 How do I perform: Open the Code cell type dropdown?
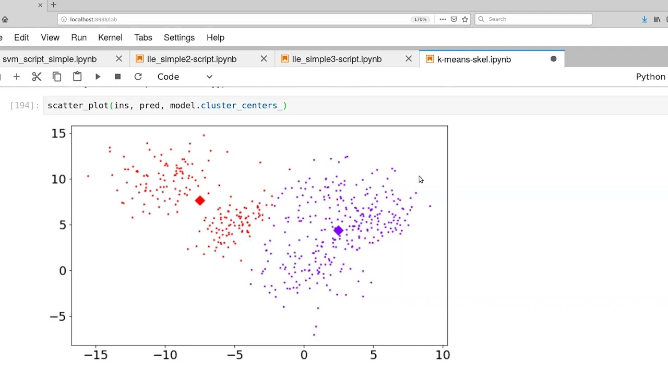[185, 77]
